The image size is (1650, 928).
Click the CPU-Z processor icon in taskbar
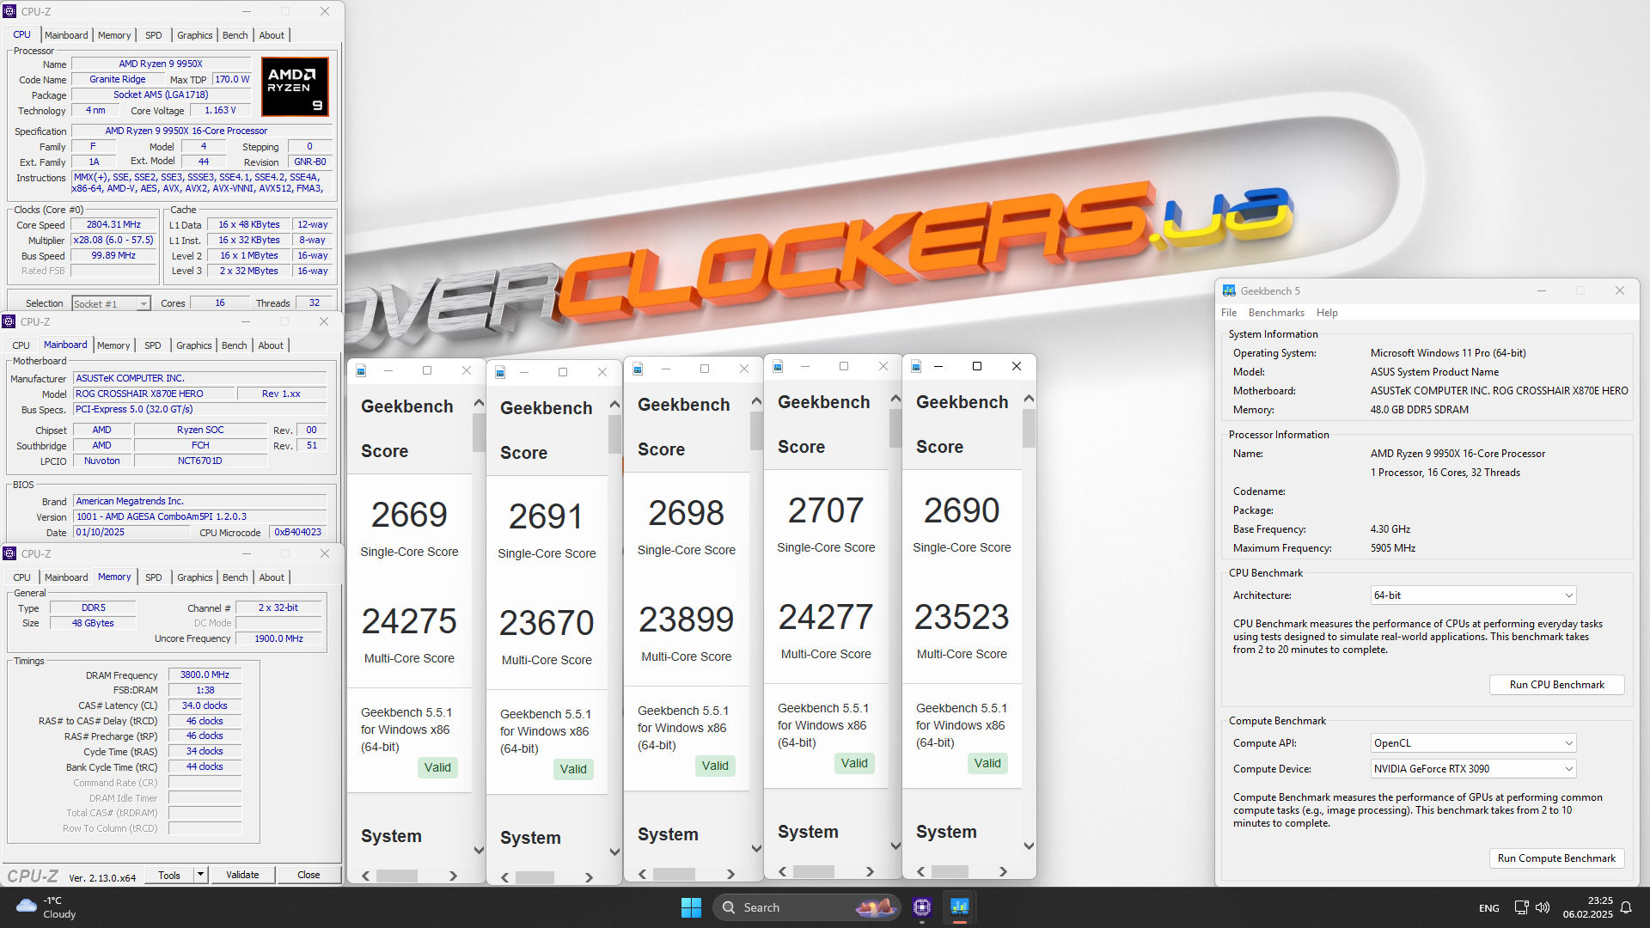[x=922, y=907]
